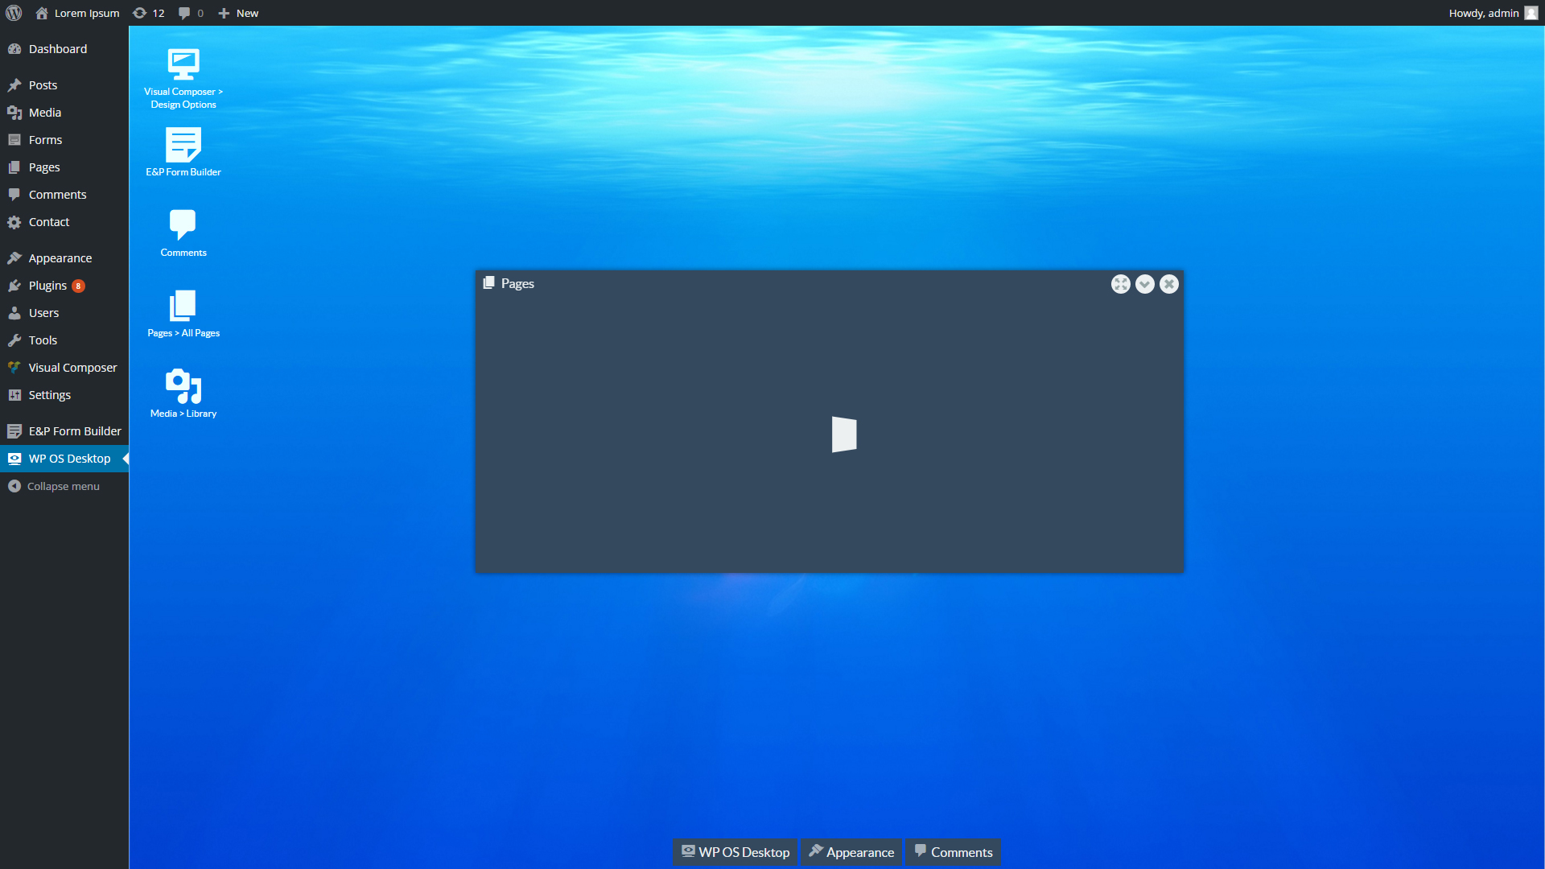Image resolution: width=1545 pixels, height=869 pixels.
Task: Click the WP OS Desktop taskbar button
Action: [x=734, y=852]
